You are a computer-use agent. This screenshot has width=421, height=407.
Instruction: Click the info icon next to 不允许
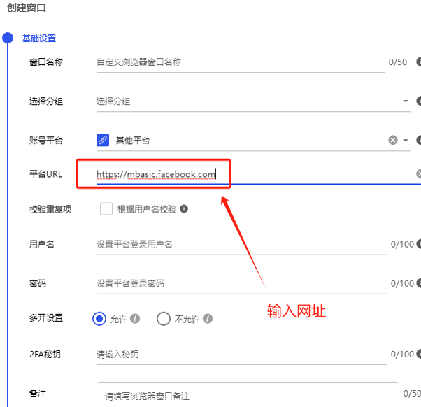click(208, 319)
